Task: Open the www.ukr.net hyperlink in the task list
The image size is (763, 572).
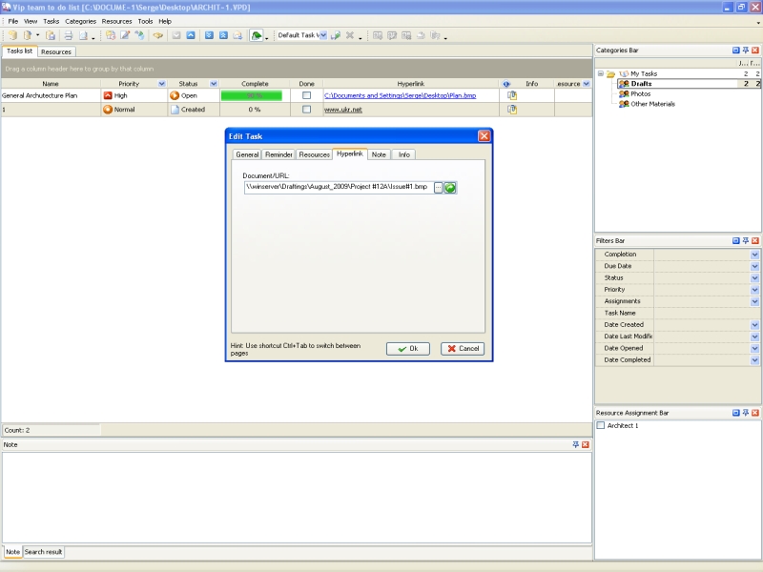Action: (343, 110)
